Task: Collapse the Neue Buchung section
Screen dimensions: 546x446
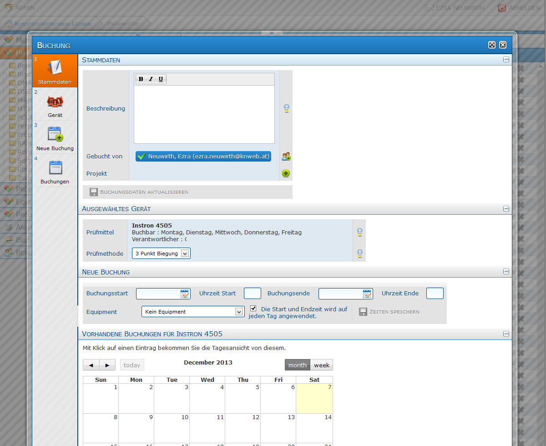Action: coord(506,272)
